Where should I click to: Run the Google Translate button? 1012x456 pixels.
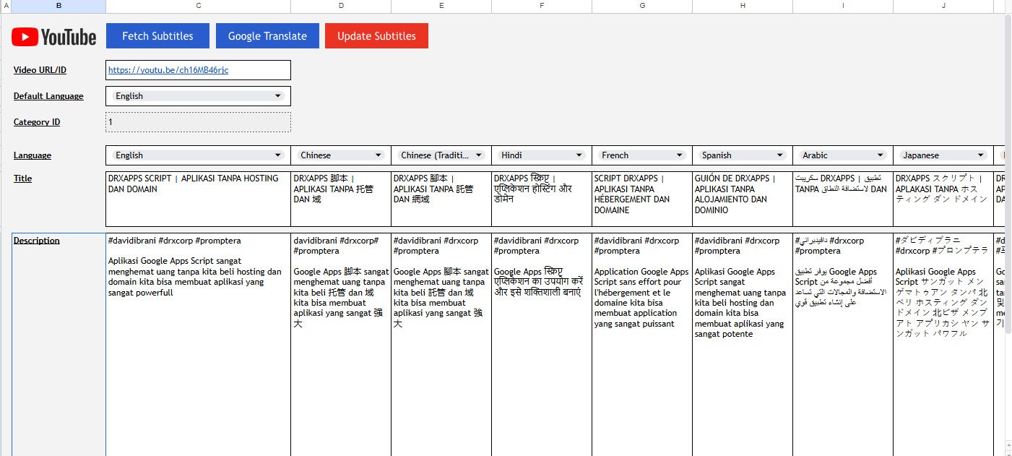[x=267, y=36]
